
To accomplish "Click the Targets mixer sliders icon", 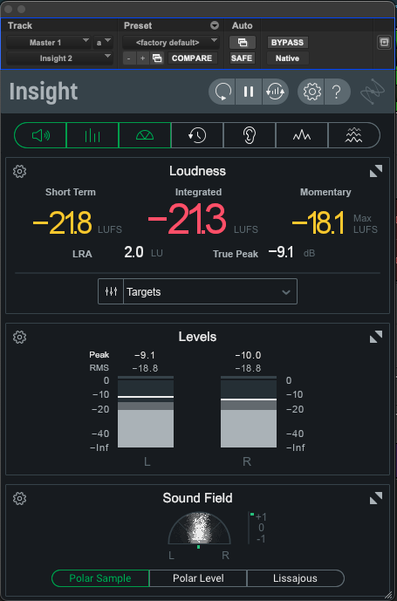I will (x=111, y=291).
